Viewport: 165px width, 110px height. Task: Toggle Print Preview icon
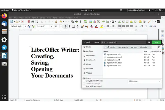37,22
